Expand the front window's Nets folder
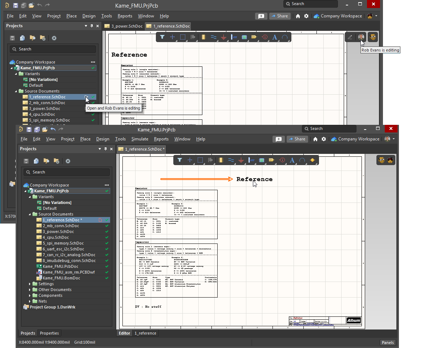Screen dimensions: 436x348 coord(30,301)
